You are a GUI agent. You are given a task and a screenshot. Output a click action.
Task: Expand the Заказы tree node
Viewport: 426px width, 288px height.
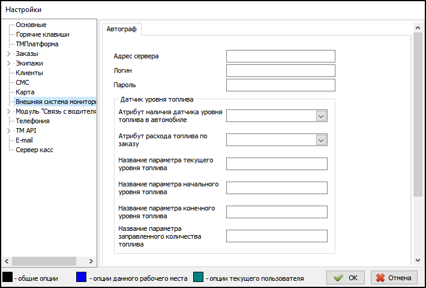tap(8, 54)
